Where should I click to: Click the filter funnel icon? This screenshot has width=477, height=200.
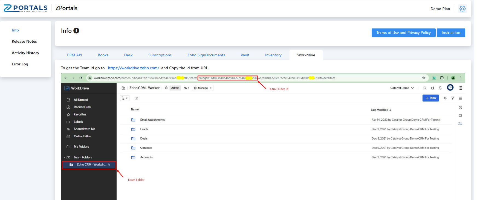pos(453,98)
